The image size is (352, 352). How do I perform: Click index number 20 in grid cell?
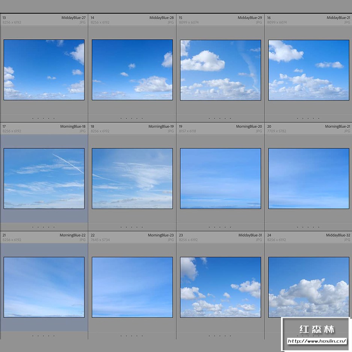pos(269,126)
